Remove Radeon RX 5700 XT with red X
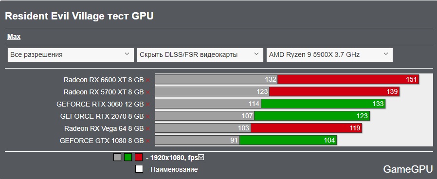Screen dimensions: 437x179 point(148,92)
